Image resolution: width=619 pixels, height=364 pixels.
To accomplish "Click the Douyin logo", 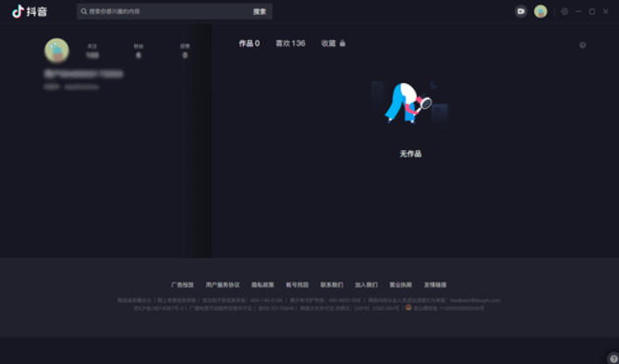I will pyautogui.click(x=30, y=11).
